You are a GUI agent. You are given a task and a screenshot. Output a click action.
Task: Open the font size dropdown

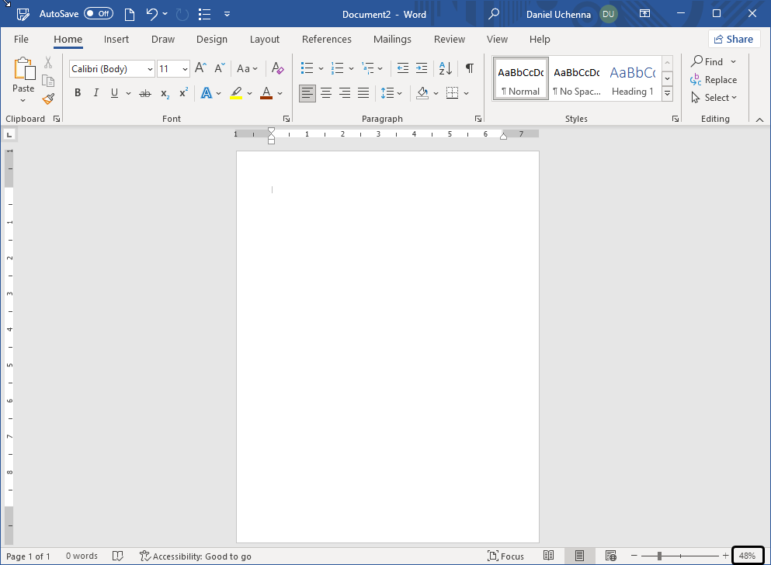pyautogui.click(x=183, y=68)
